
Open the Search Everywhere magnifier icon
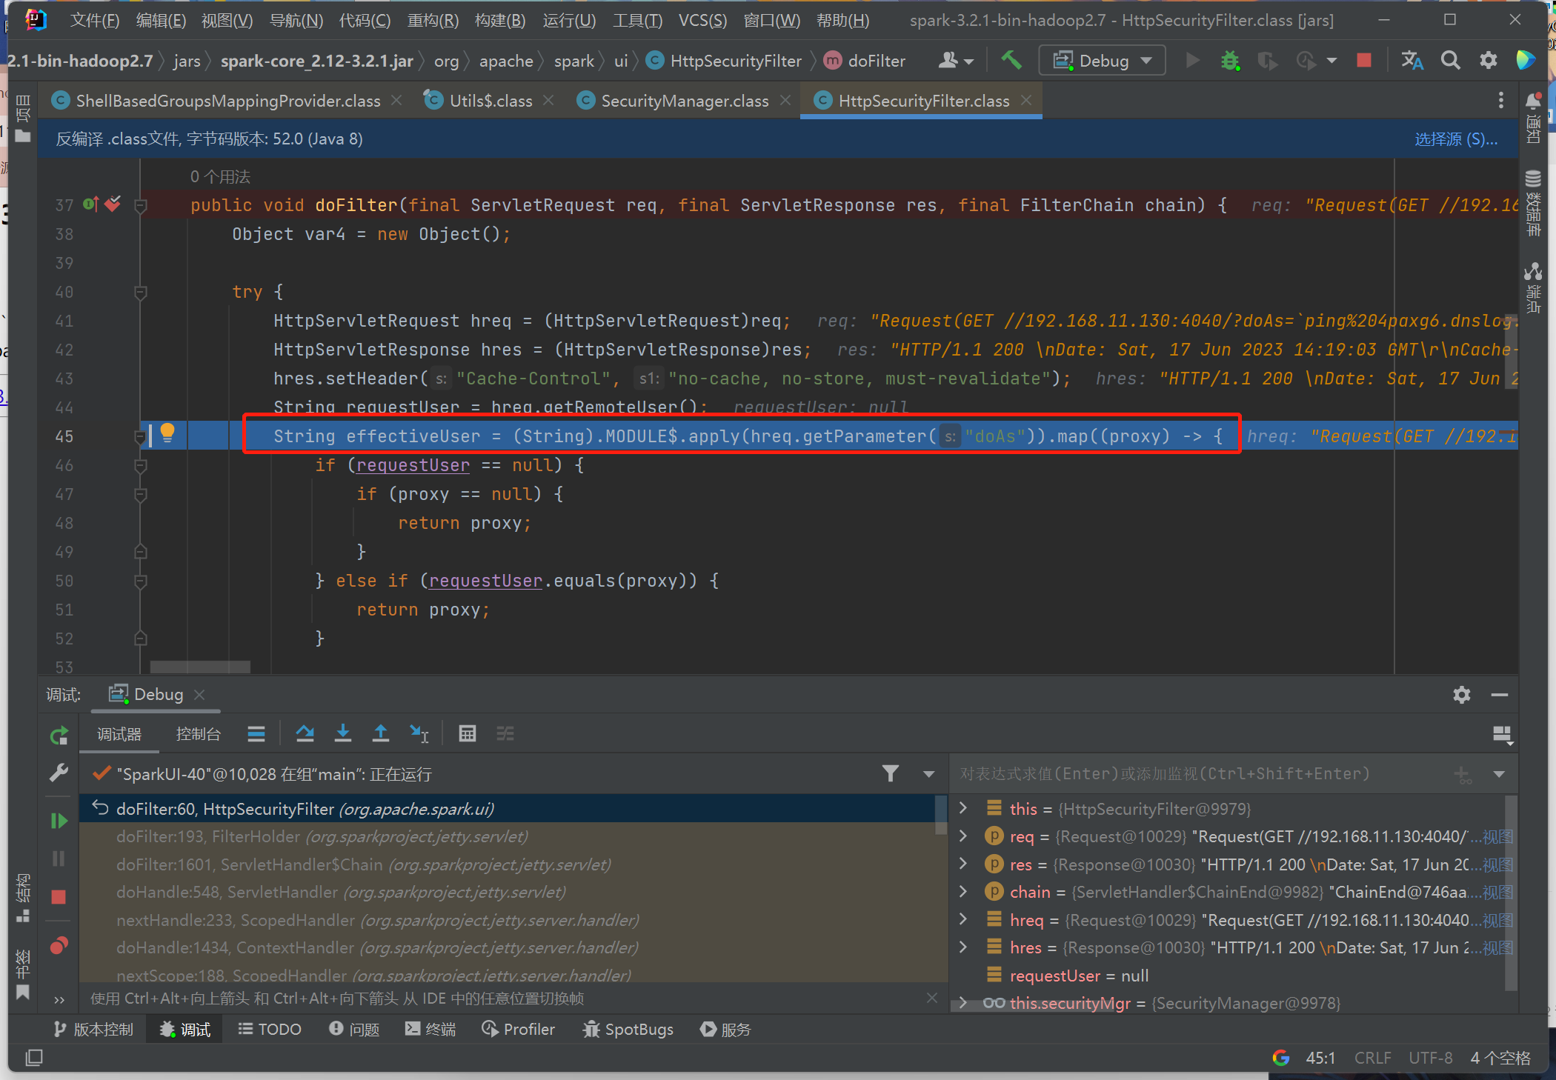[1450, 61]
